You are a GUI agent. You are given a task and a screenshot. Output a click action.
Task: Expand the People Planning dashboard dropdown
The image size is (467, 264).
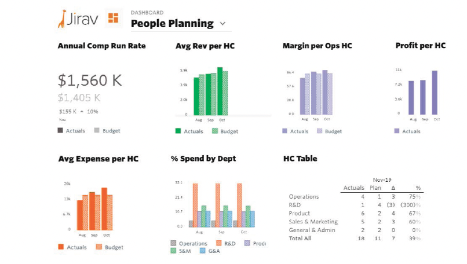point(222,24)
